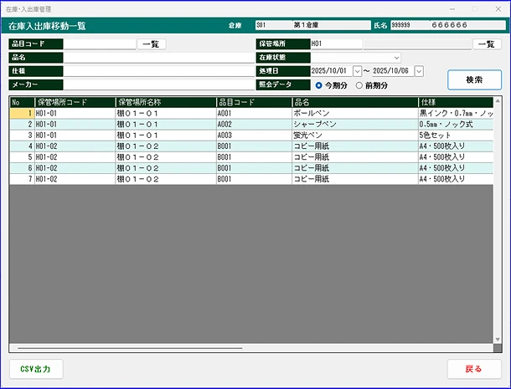Viewport: 511px width, 389px height.
Task: Select the シャープペン cell in row 2
Action: pos(354,124)
